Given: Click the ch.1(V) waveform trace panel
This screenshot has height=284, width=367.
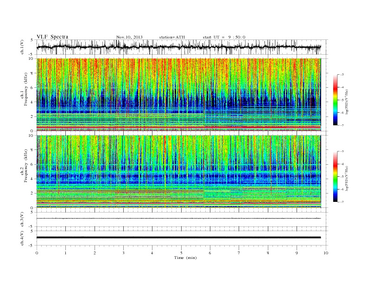Looking at the screenshot, I should pyautogui.click(x=182, y=47).
